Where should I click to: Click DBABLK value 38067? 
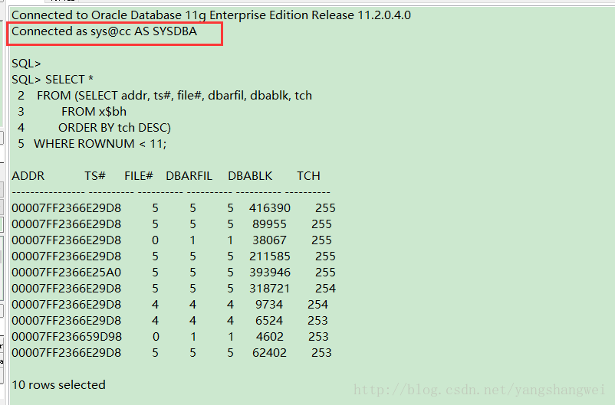269,240
